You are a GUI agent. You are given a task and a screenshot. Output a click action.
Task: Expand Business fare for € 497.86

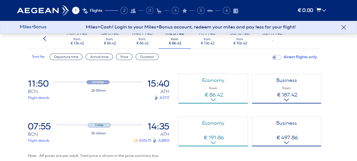point(286,131)
